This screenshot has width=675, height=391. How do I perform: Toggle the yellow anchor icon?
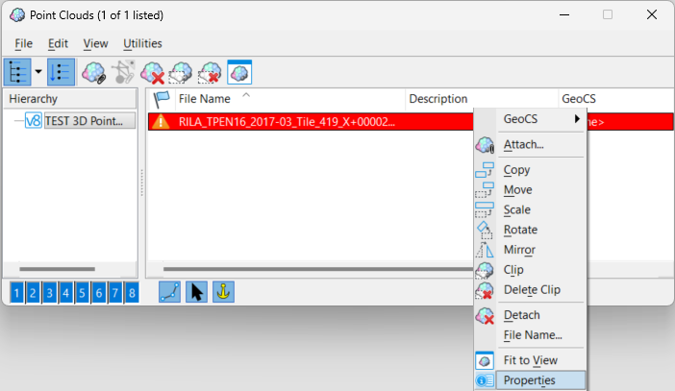223,292
